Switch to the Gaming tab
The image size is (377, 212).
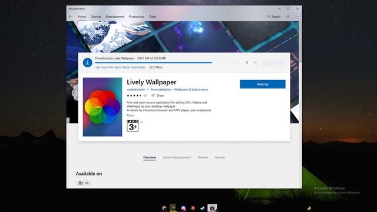[x=95, y=16]
